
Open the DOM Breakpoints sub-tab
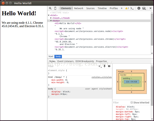pyautogui.click(x=85, y=61)
